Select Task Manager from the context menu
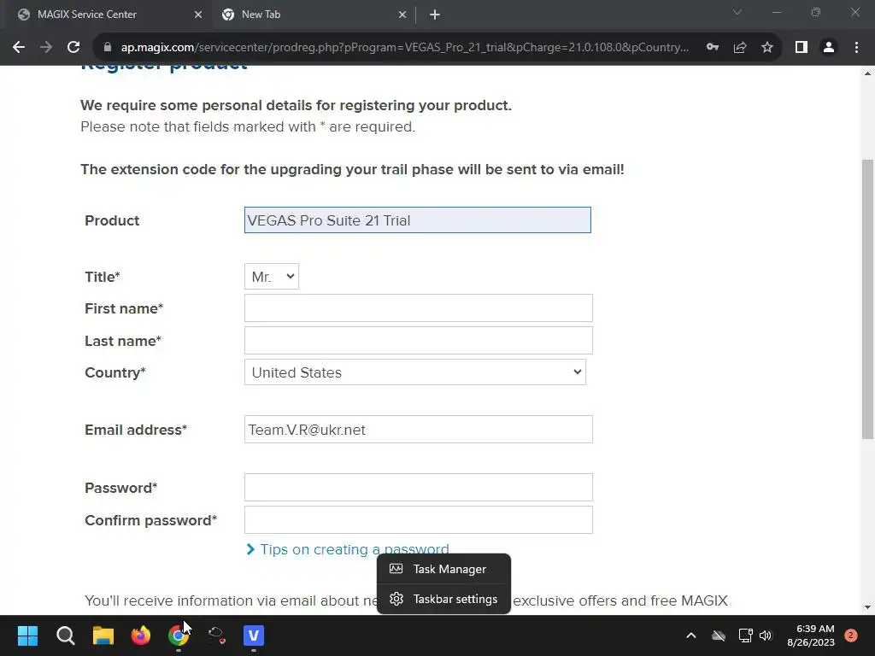This screenshot has width=875, height=656. (443, 569)
